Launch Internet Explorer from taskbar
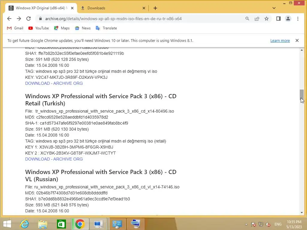This screenshot has width=307, height=230. (x=25, y=224)
